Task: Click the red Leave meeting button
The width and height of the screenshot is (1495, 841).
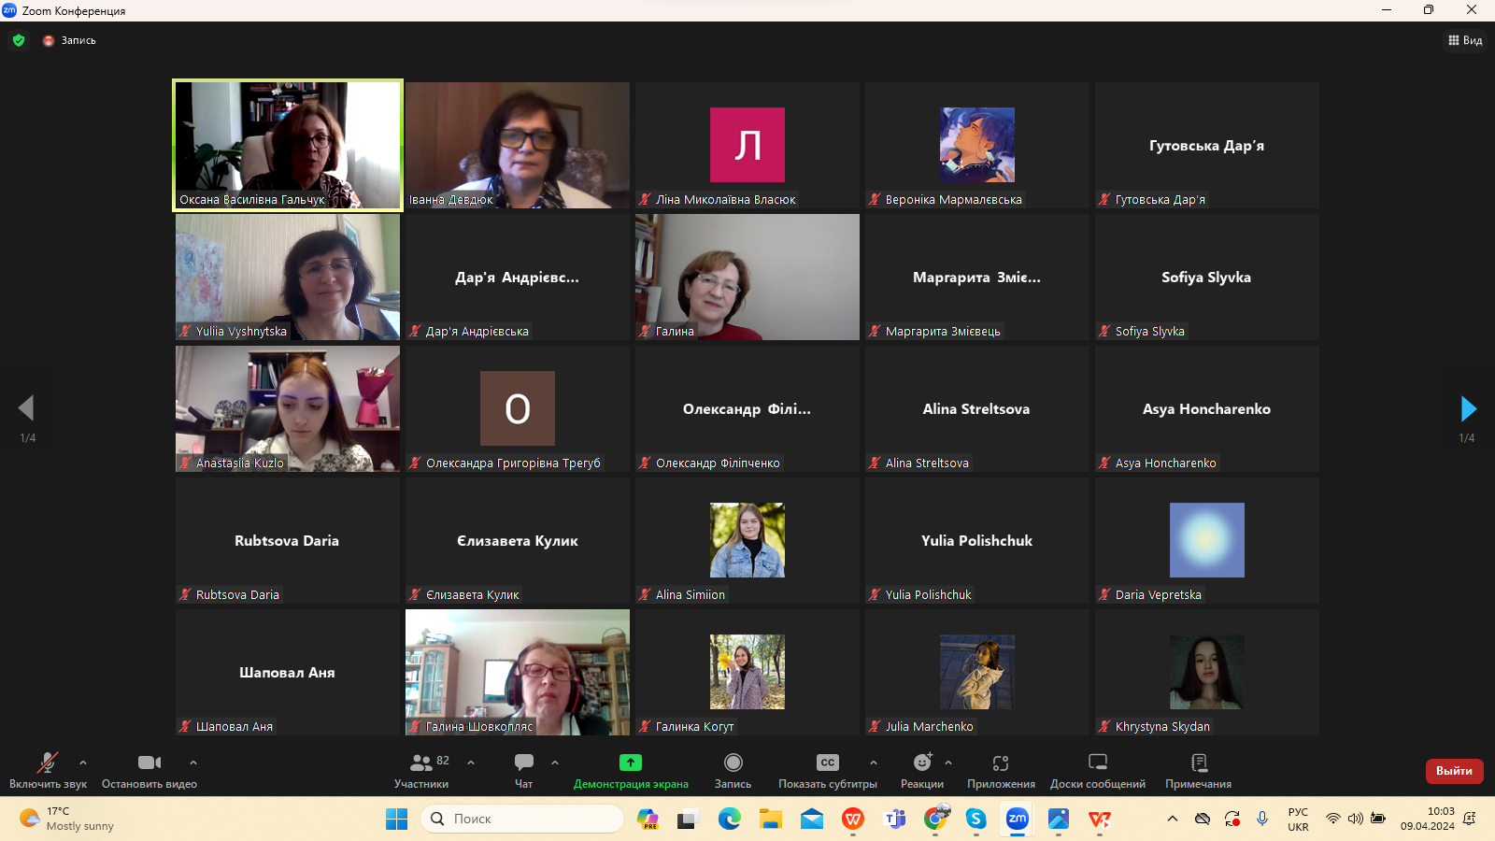Action: tap(1454, 771)
